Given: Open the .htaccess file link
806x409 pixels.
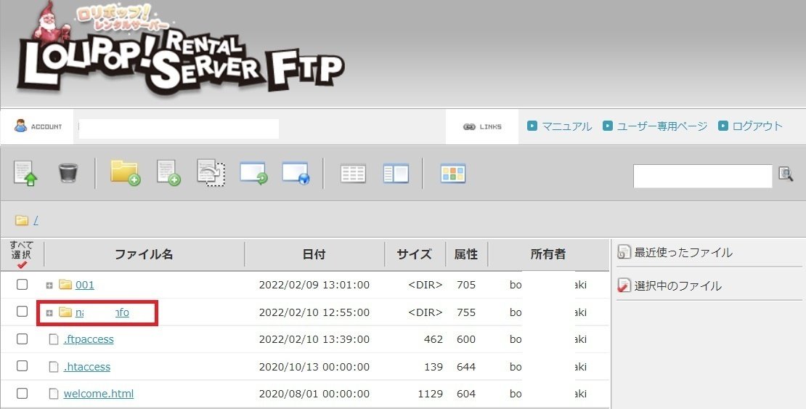Looking at the screenshot, I should [x=87, y=367].
